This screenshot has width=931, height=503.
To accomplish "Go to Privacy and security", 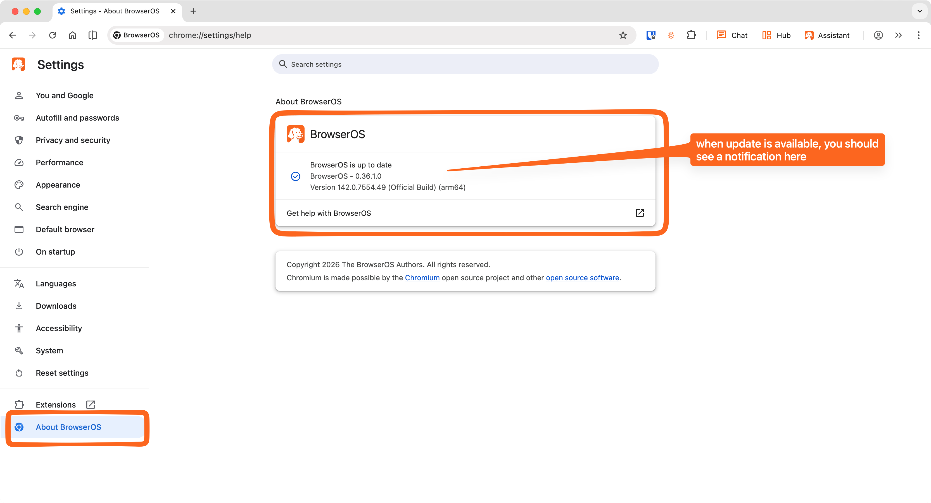I will pyautogui.click(x=74, y=140).
